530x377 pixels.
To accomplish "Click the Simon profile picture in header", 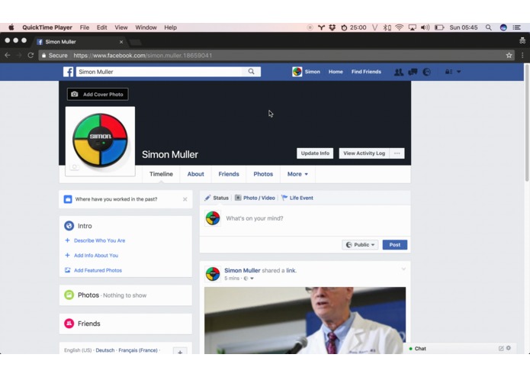I will tap(297, 72).
